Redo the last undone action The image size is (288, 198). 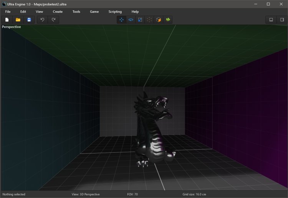[53, 20]
